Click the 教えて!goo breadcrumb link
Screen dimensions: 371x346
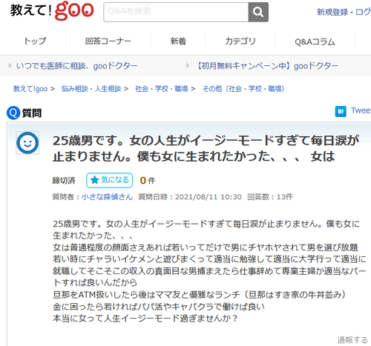click(x=30, y=89)
